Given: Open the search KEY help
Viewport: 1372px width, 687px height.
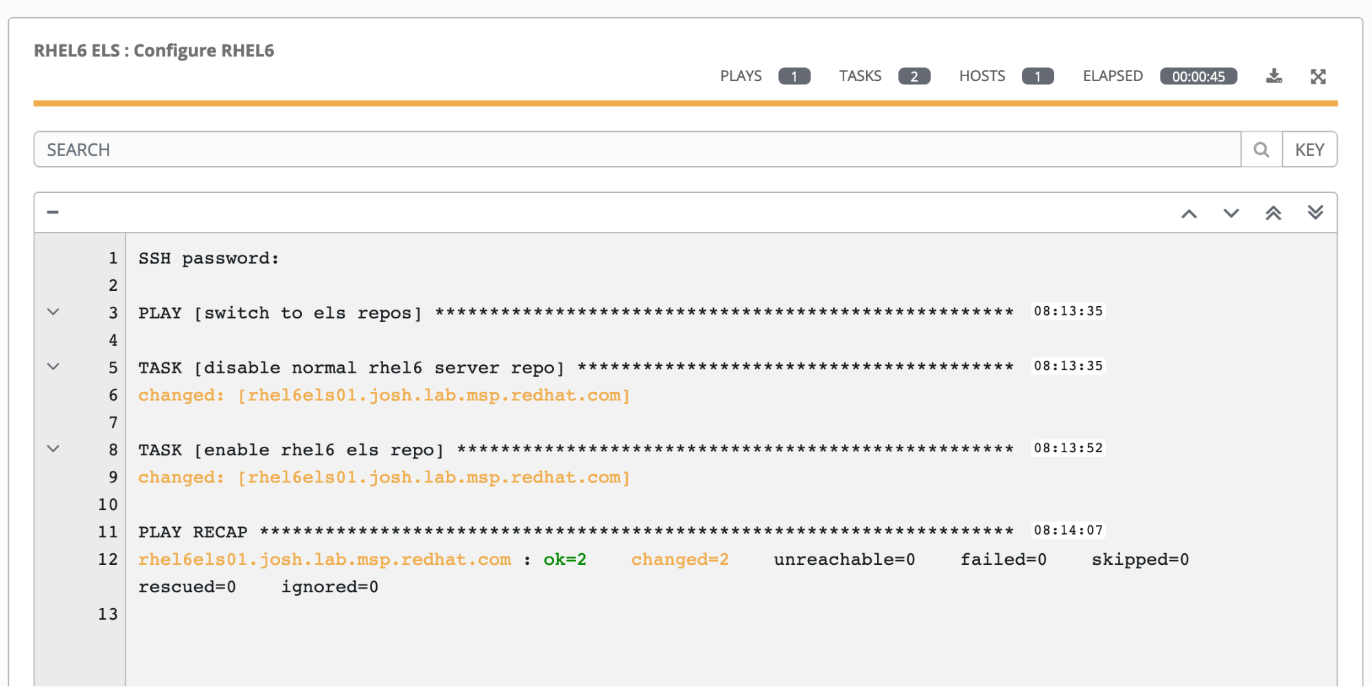Looking at the screenshot, I should [x=1309, y=150].
